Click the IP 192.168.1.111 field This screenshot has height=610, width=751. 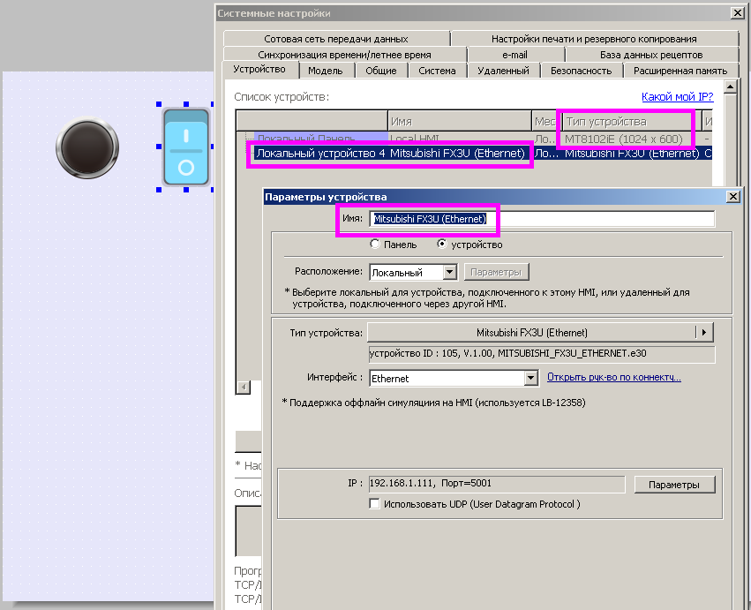(497, 484)
